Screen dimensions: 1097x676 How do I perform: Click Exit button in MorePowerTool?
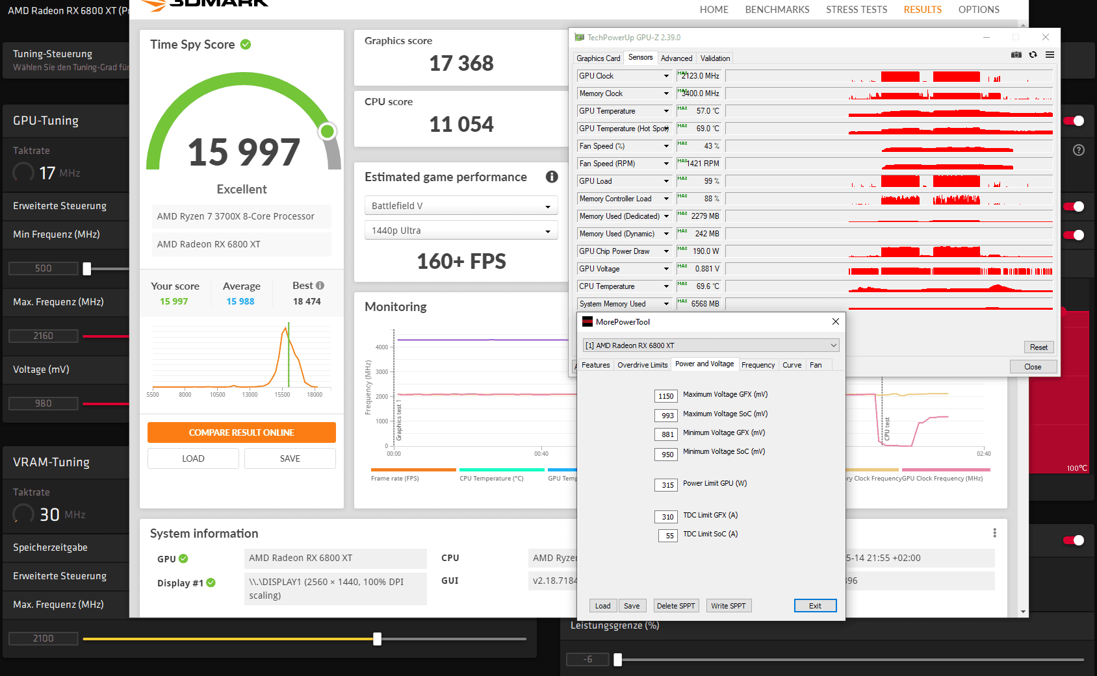coord(815,606)
